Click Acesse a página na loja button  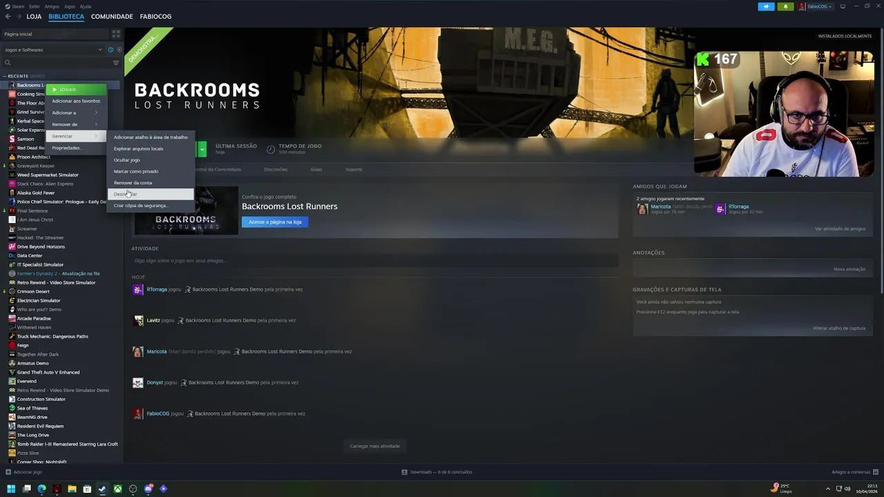[275, 222]
